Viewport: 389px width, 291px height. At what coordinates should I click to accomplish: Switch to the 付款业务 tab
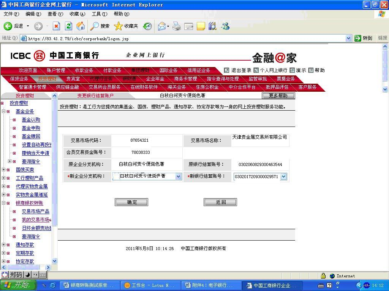112,70
